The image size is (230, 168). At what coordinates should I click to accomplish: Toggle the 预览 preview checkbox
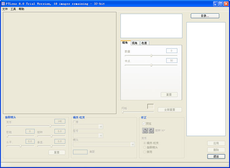pos(144,124)
